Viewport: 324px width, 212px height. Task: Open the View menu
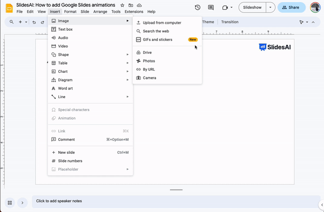click(42, 12)
